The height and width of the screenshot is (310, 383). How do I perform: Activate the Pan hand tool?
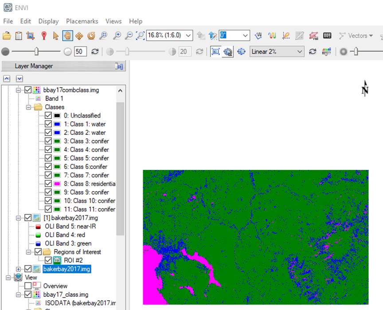click(67, 35)
